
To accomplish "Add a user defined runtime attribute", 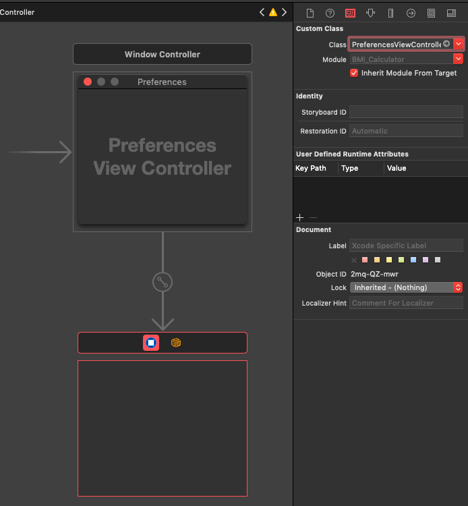I will (x=300, y=217).
